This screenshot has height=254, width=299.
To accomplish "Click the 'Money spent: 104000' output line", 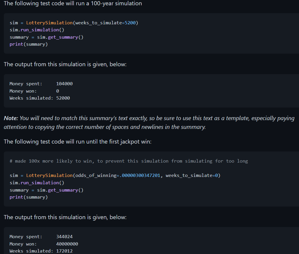I will (x=41, y=84).
